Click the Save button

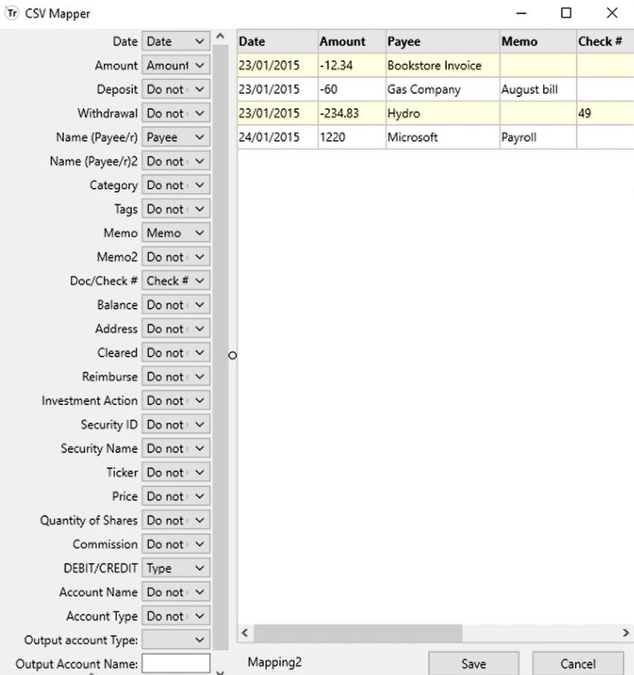click(474, 663)
